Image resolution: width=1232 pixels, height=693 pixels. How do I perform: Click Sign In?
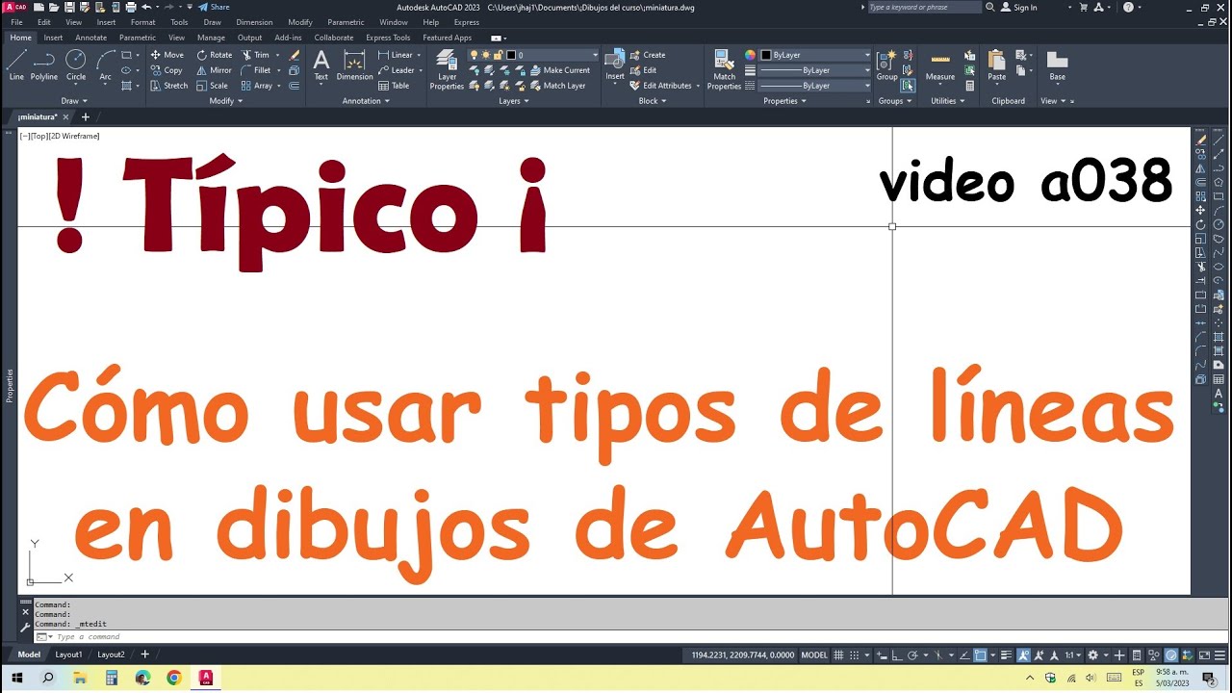point(1019,8)
